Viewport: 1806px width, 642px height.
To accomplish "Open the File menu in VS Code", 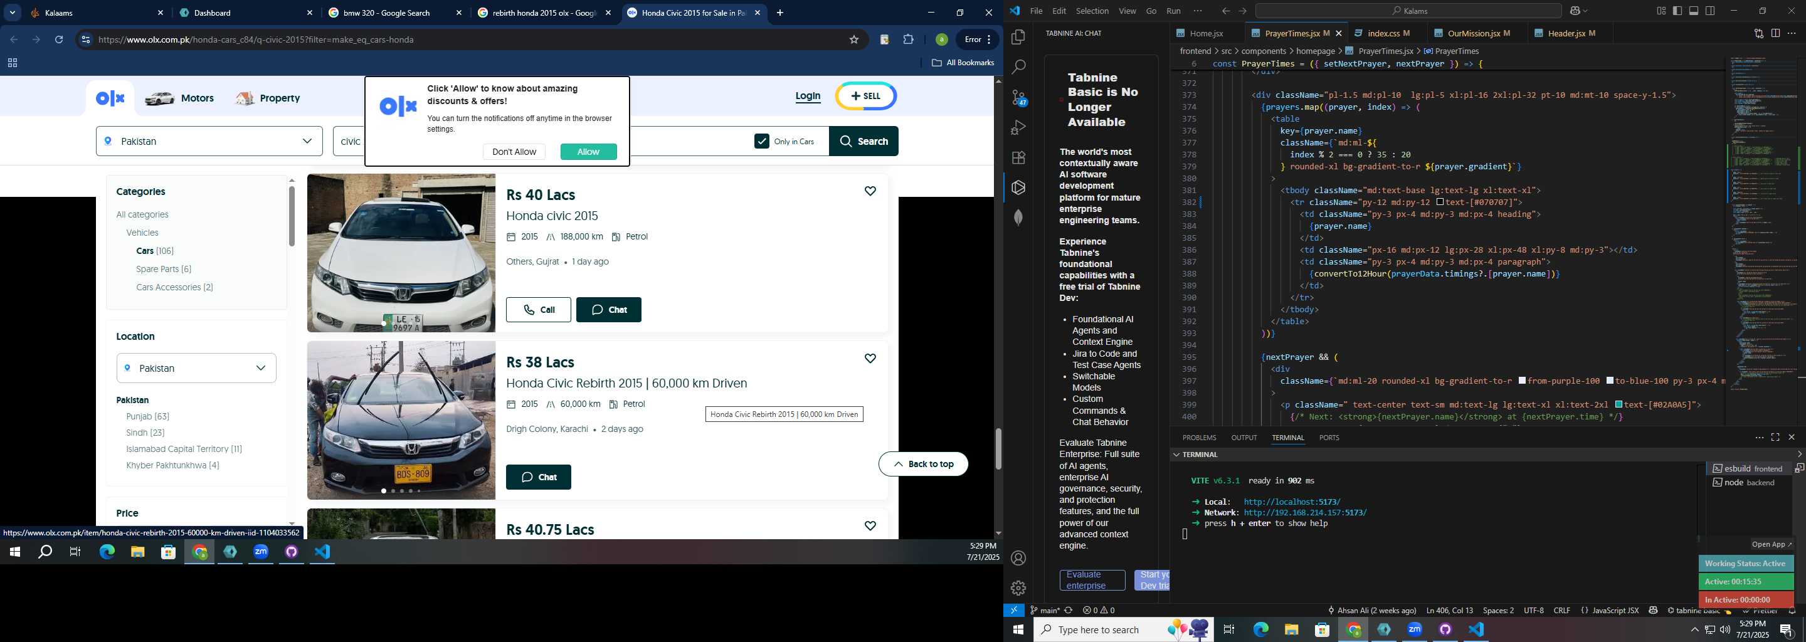I will [1035, 11].
